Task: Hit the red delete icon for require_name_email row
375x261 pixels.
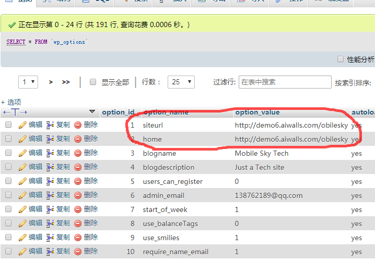Action: click(x=78, y=252)
